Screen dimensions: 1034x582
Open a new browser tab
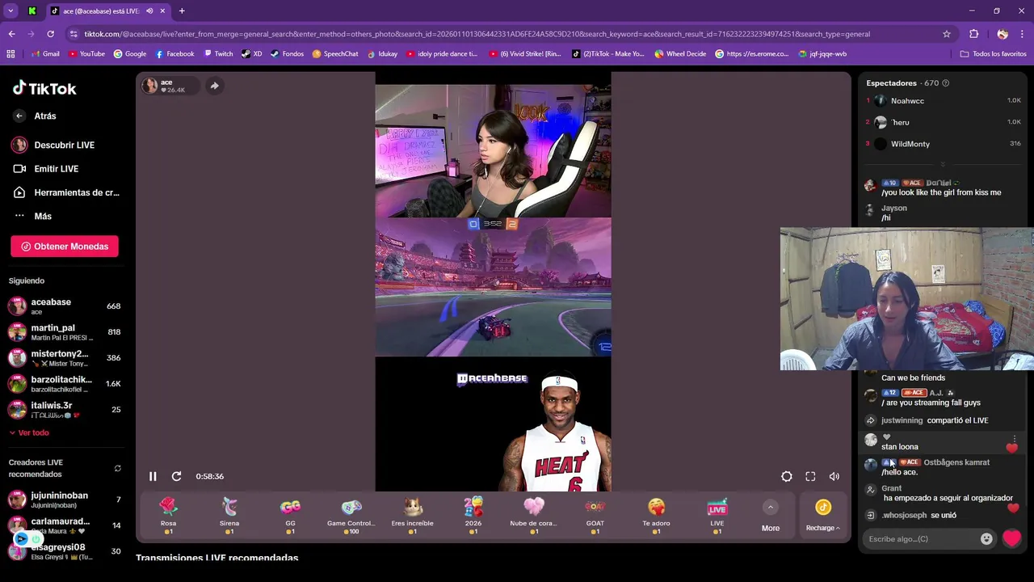pos(182,11)
